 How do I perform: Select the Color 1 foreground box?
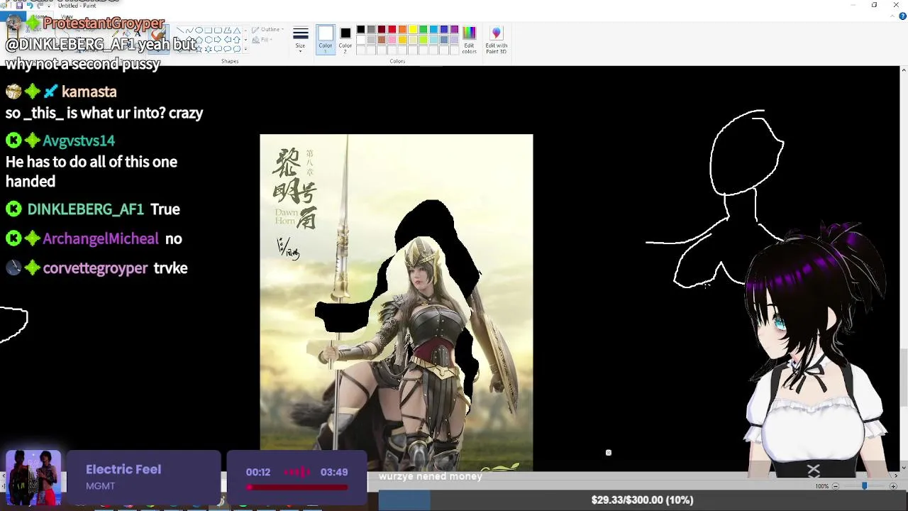pyautogui.click(x=326, y=40)
